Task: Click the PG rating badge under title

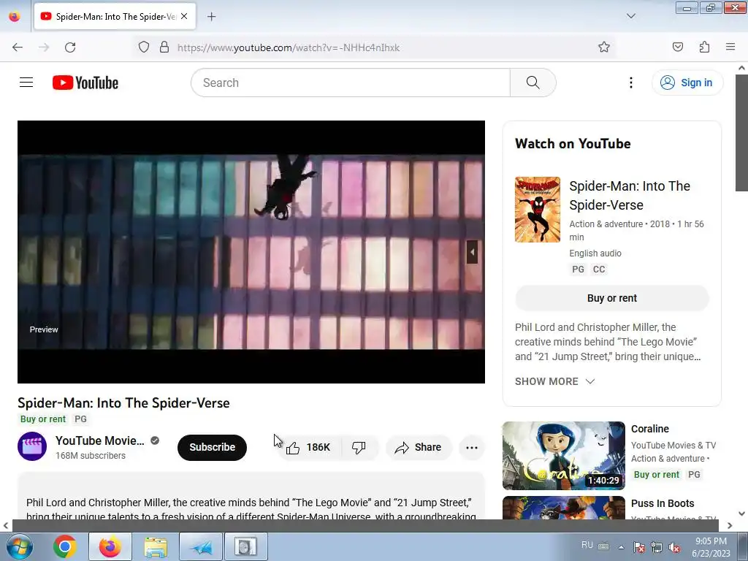Action: 80,419
